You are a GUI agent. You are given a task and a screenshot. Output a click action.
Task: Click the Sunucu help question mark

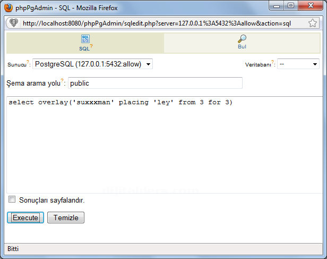pos(28,62)
